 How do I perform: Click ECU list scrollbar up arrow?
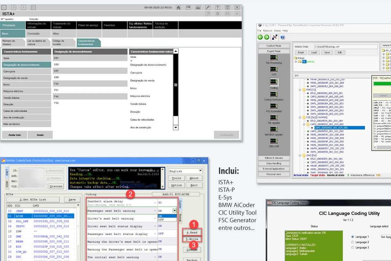pyautogui.click(x=78, y=205)
